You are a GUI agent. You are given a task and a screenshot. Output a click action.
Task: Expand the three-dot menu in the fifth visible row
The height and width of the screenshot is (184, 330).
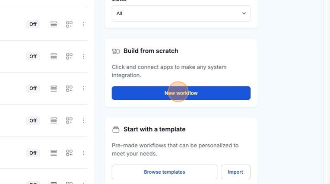click(84, 153)
